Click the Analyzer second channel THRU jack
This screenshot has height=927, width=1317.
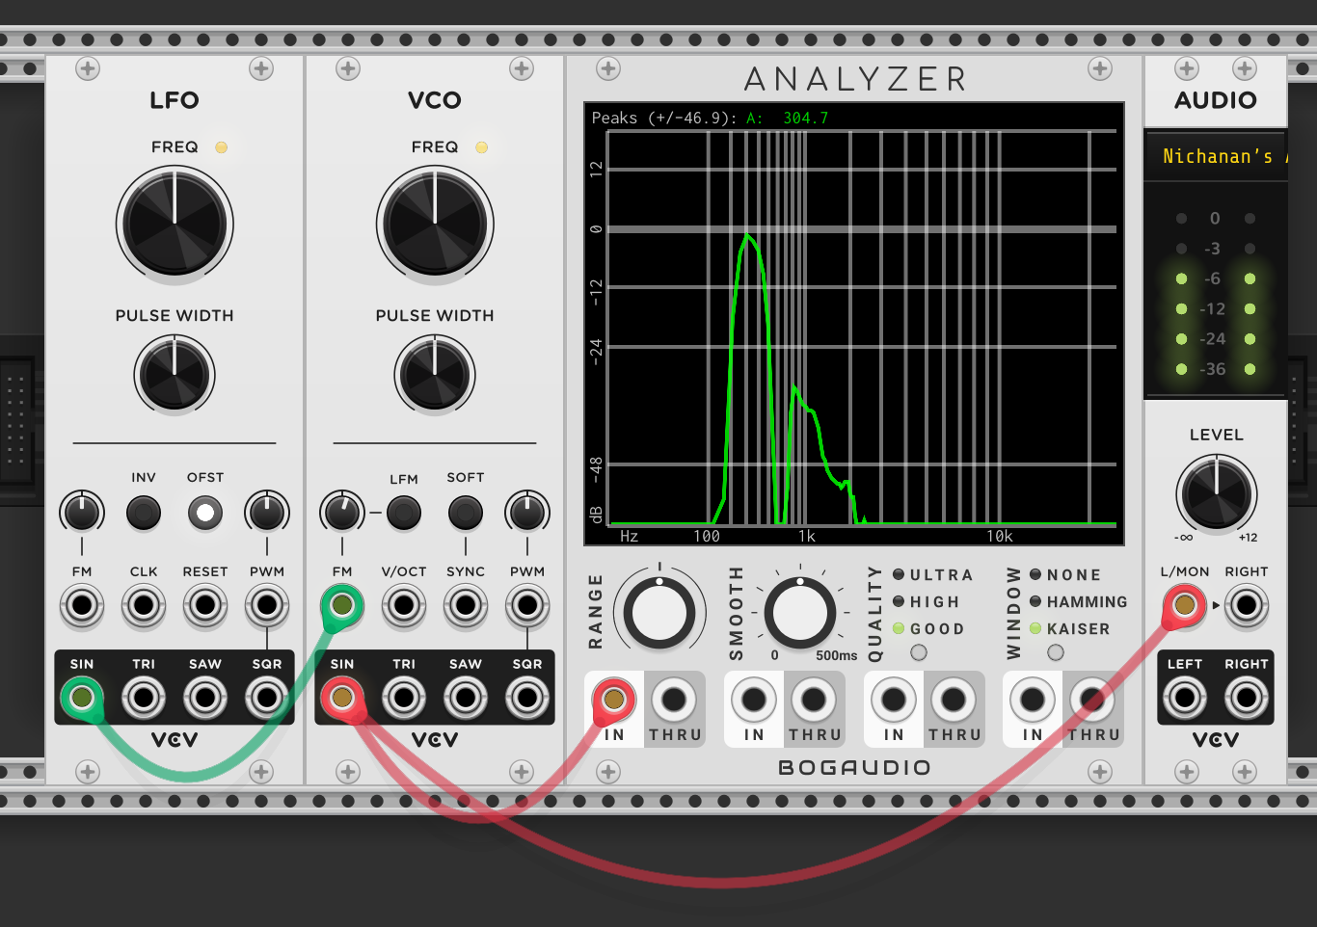point(814,700)
